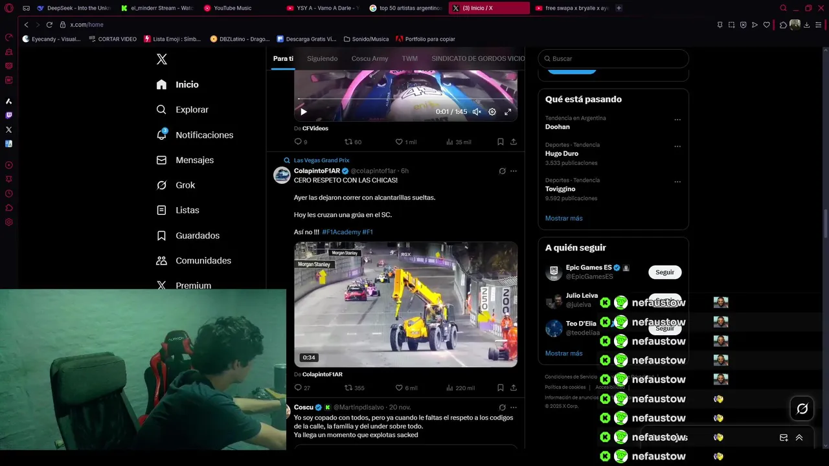
Task: Open more options on Coscu post
Action: 514,407
